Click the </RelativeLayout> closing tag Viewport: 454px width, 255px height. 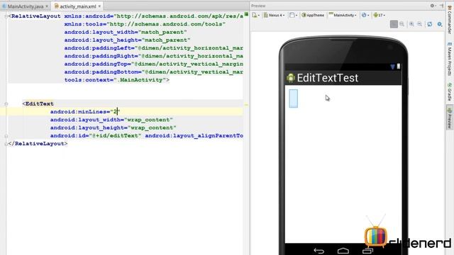[38, 144]
